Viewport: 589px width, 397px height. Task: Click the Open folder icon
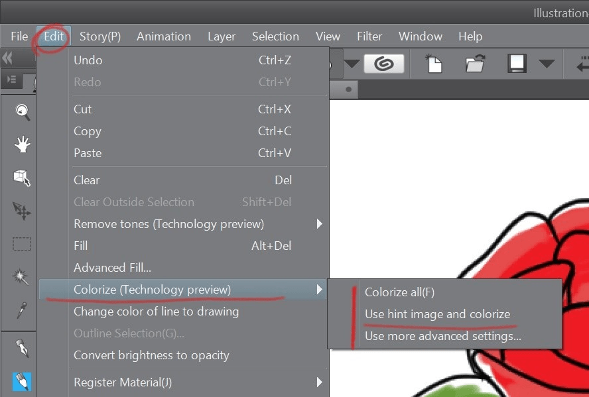click(475, 64)
